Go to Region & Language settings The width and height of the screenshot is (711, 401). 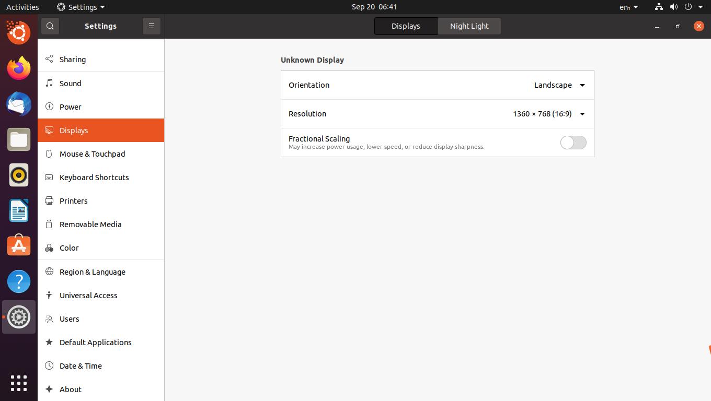pos(101,272)
